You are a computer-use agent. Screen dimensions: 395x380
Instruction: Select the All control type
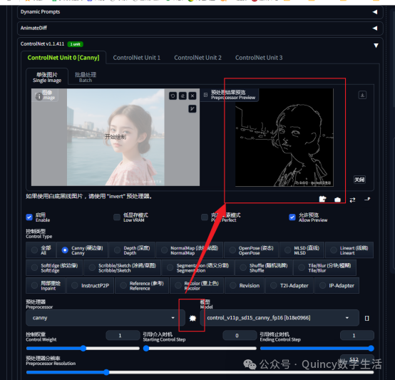[41, 250]
